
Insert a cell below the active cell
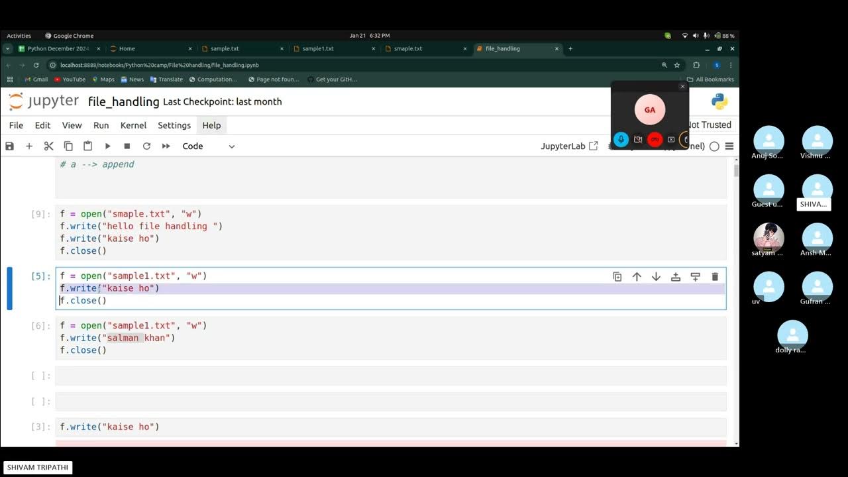695,277
